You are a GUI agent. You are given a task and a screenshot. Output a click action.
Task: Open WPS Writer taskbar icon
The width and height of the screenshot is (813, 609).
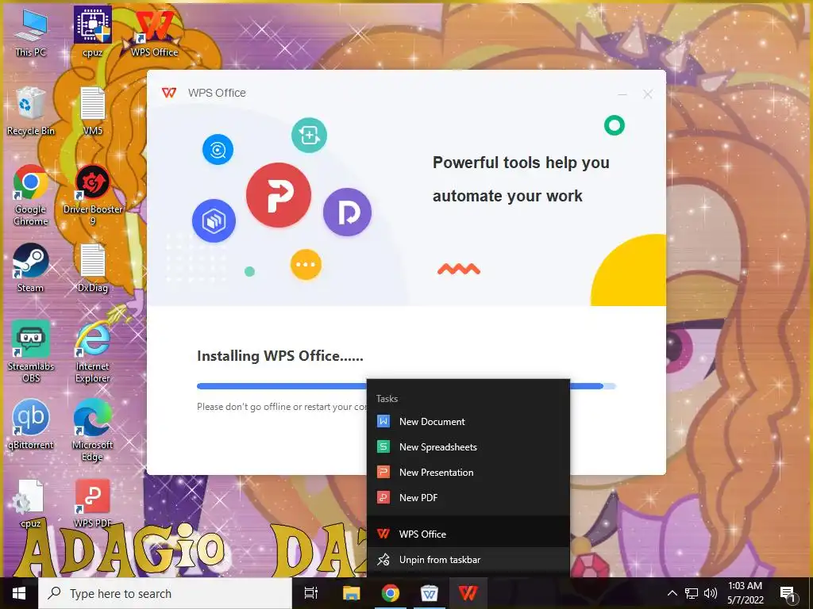pos(430,593)
